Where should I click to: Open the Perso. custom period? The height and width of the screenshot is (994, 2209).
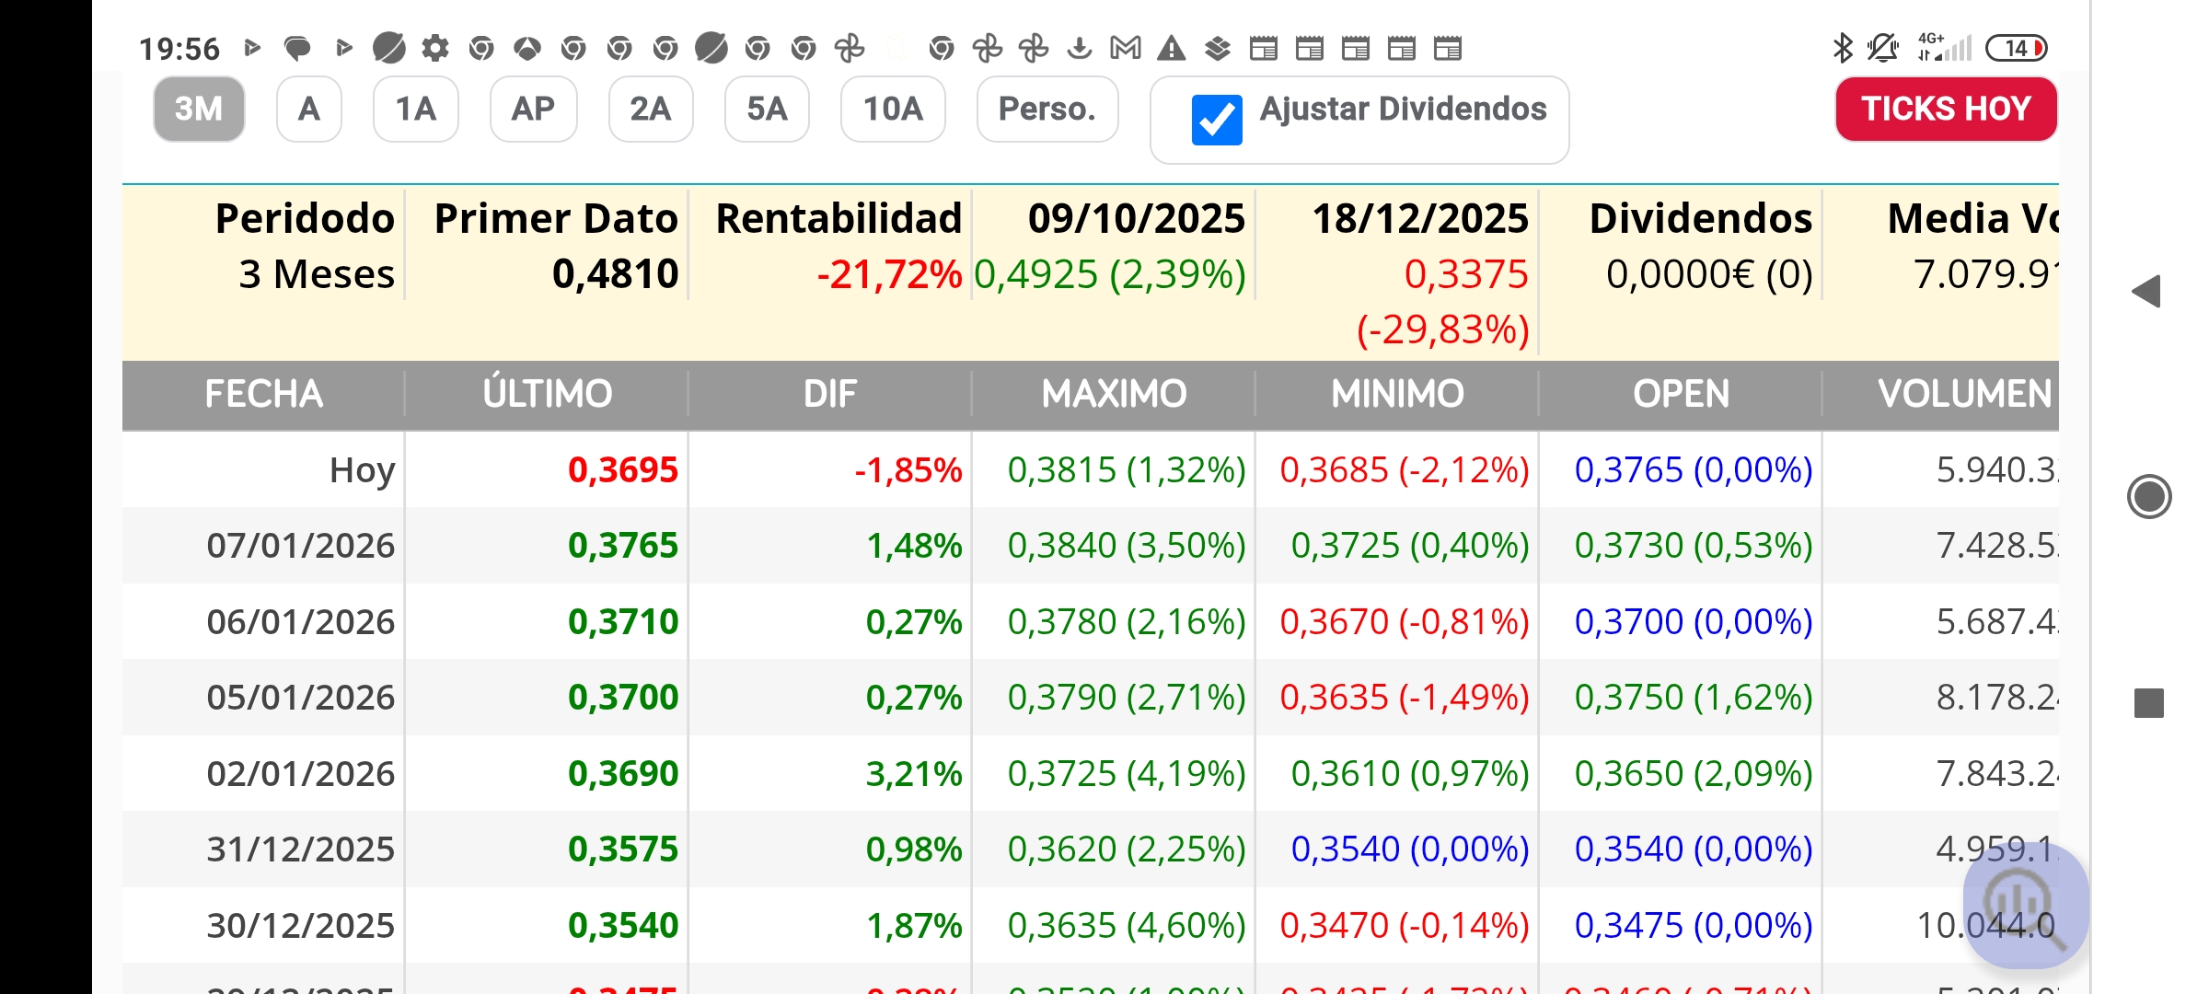click(1047, 110)
